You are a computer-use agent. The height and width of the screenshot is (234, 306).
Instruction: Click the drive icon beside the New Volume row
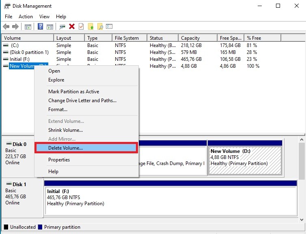point(6,66)
